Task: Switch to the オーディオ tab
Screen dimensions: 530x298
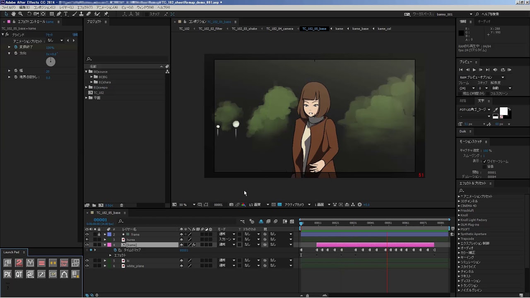Action: click(x=484, y=22)
